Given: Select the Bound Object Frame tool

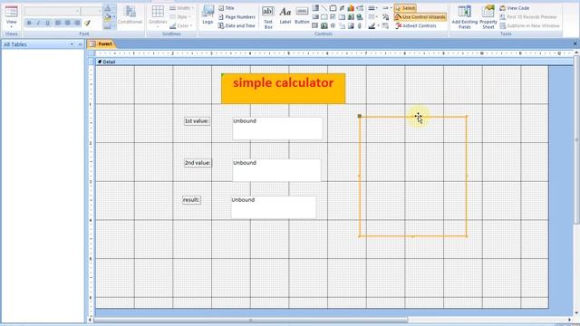Looking at the screenshot, I should tap(324, 25).
